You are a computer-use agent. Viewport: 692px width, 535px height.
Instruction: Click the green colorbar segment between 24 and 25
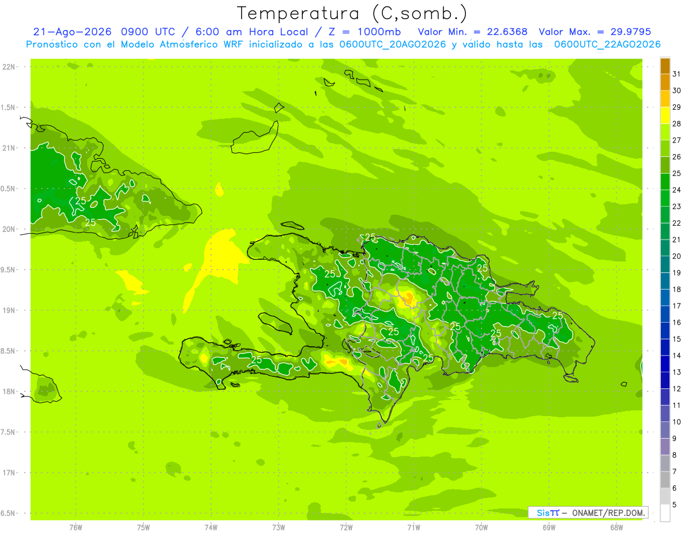coord(665,182)
